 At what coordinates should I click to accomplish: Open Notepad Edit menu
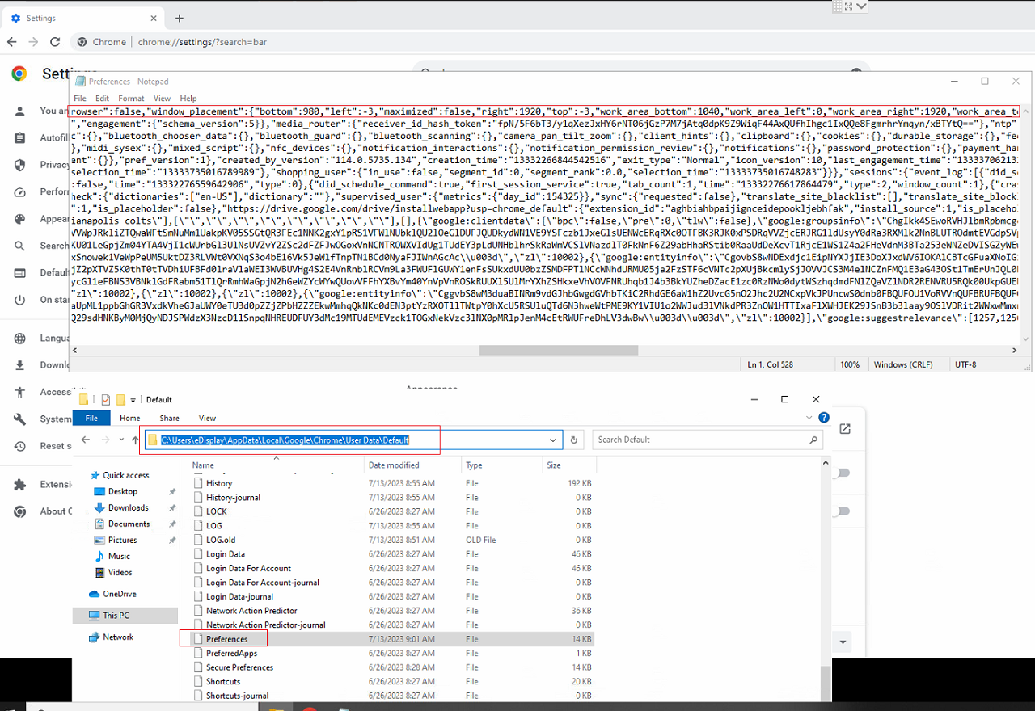tap(102, 99)
